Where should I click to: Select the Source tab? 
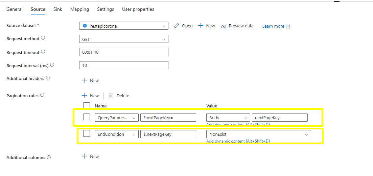click(38, 9)
